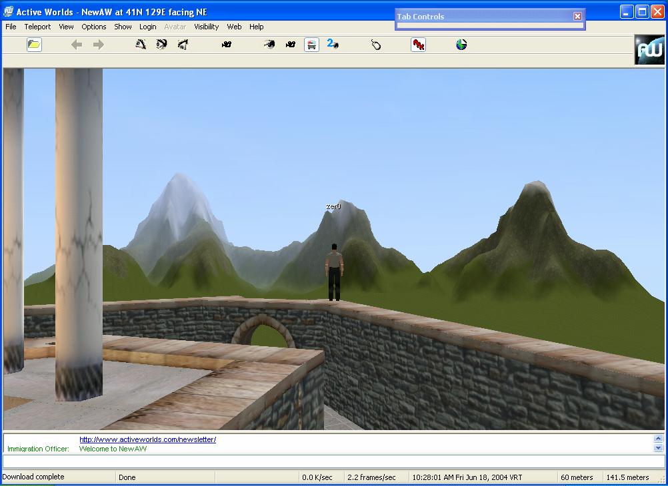Open the Visibility menu

(x=206, y=27)
